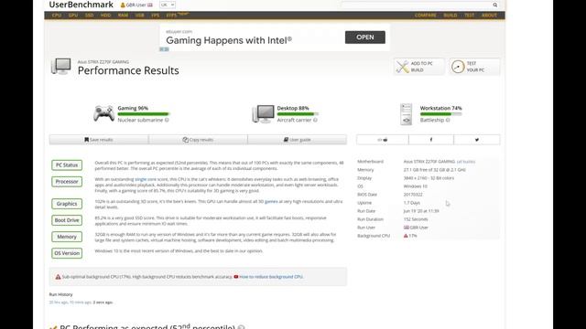Open the FPS menu item

point(156,16)
